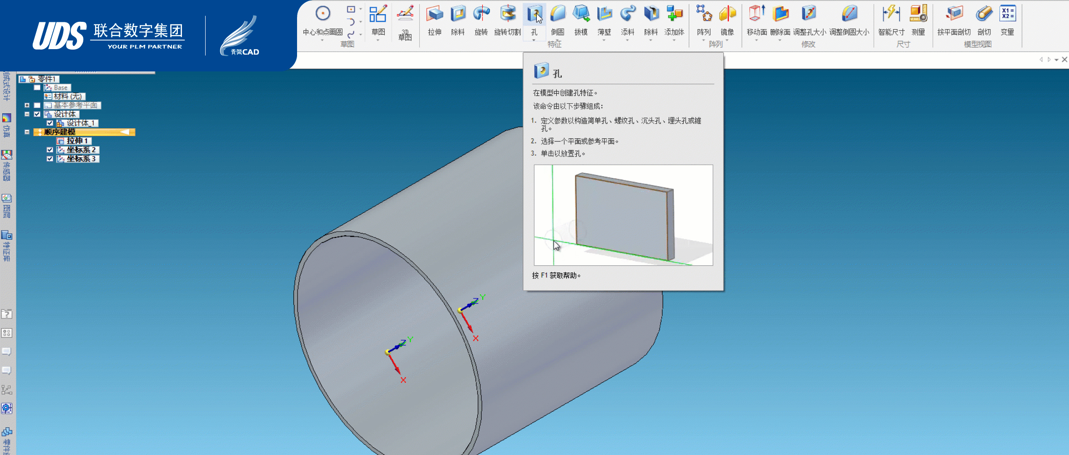Open the 传感器 sensors side tab
Viewport: 1069px width, 455px height.
[6, 166]
